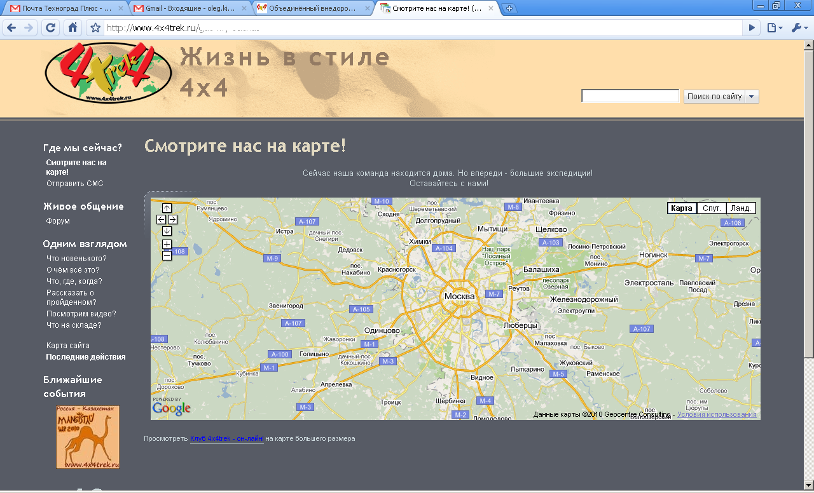
Task: Pan the map down with the arrow button
Action: 167,231
